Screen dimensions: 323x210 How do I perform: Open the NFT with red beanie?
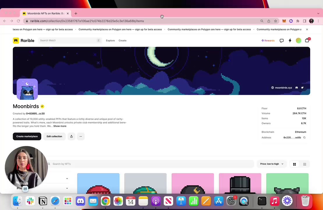pos(98,183)
